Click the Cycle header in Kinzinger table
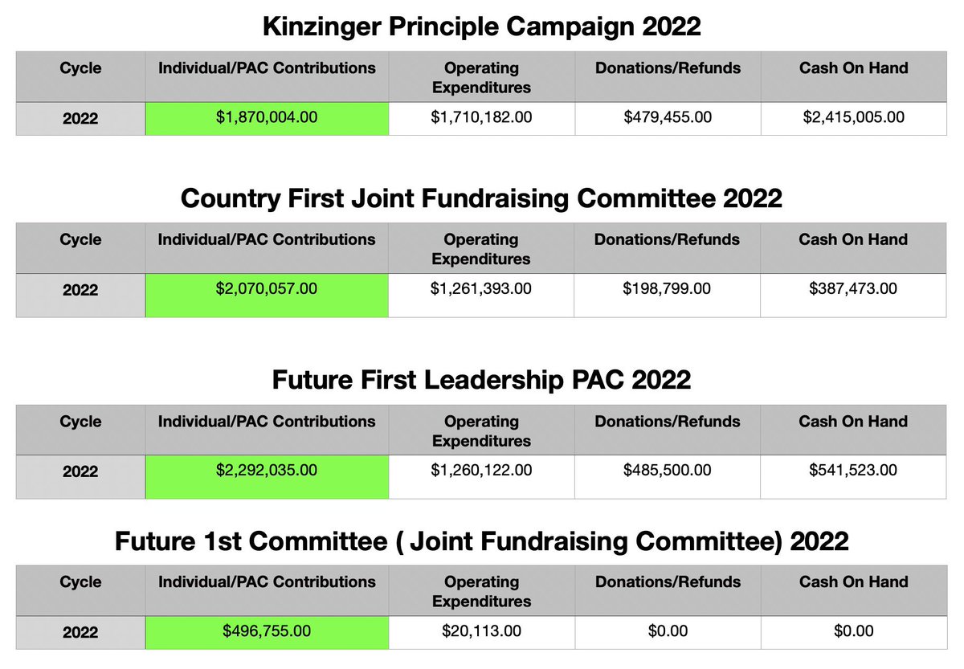 tap(80, 68)
